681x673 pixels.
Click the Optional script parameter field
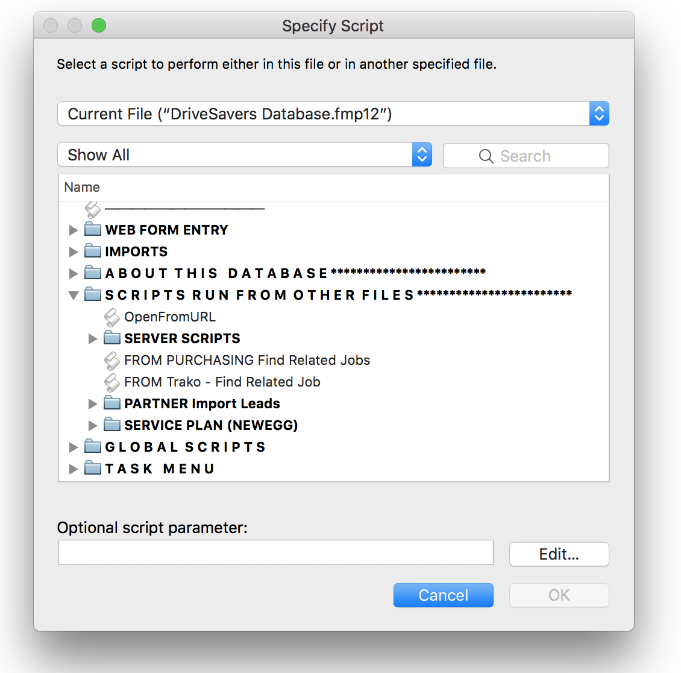coord(276,552)
